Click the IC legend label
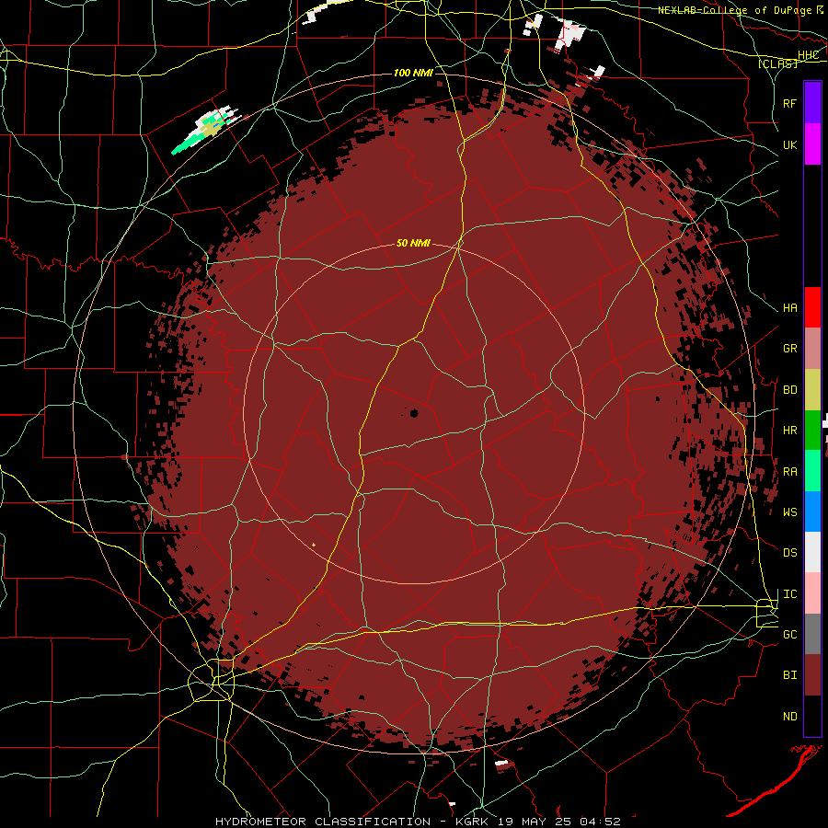This screenshot has width=828, height=828. point(790,594)
